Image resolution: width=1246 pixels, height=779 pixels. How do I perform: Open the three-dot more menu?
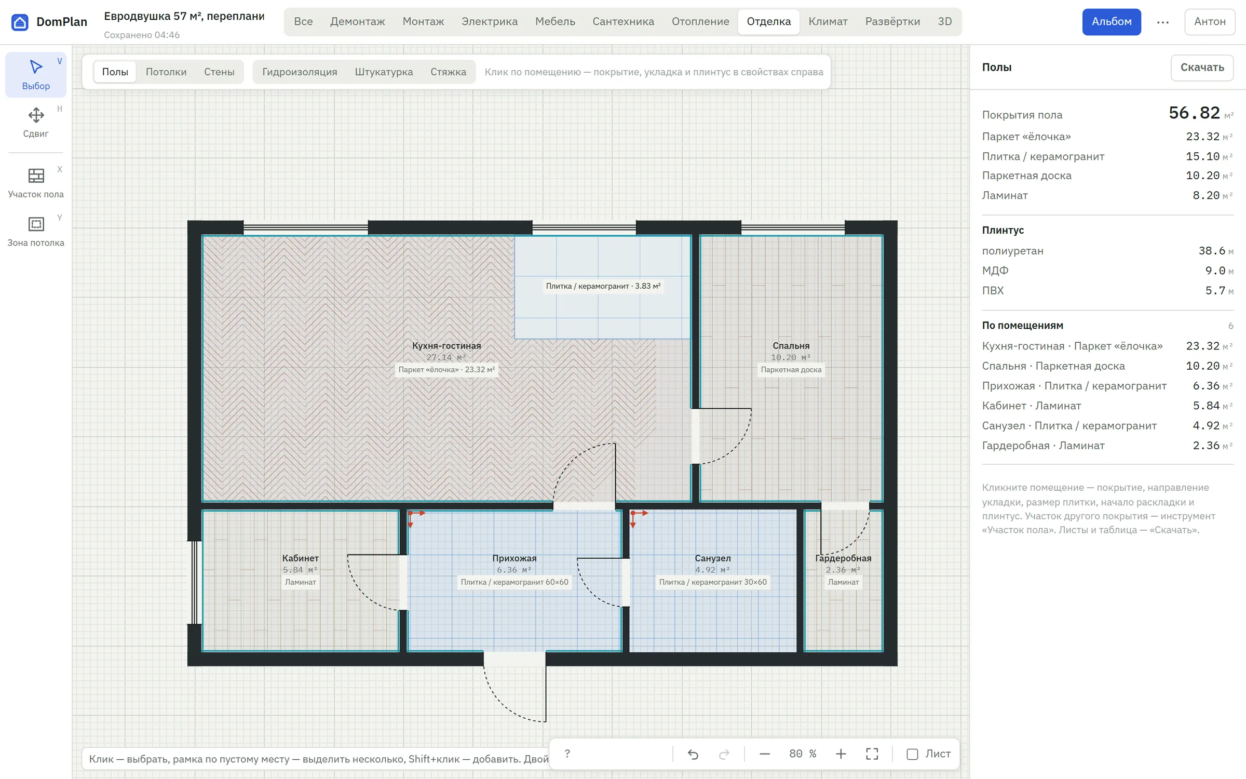[x=1162, y=22]
